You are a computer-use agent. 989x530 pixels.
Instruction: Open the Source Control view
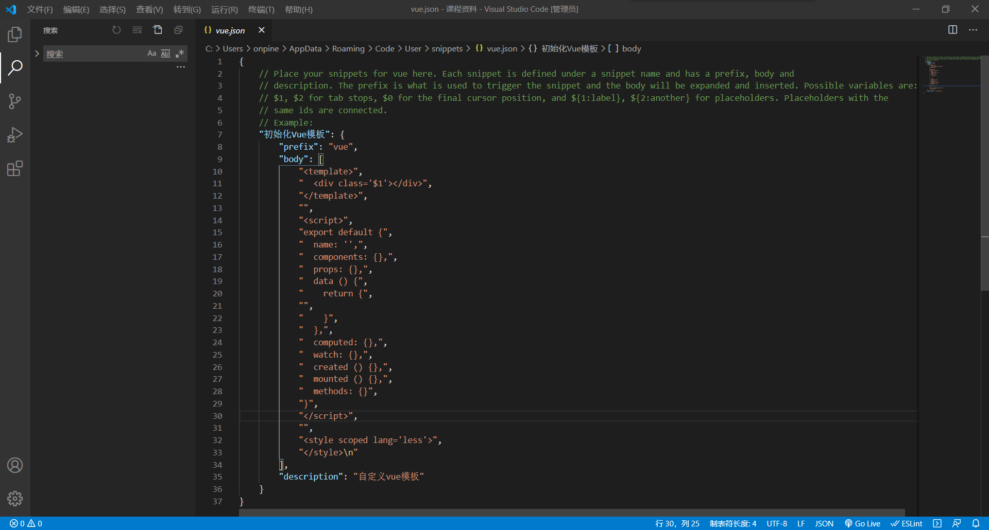pyautogui.click(x=15, y=101)
